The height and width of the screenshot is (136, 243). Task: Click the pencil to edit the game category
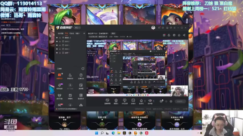pyautogui.click(x=106, y=37)
